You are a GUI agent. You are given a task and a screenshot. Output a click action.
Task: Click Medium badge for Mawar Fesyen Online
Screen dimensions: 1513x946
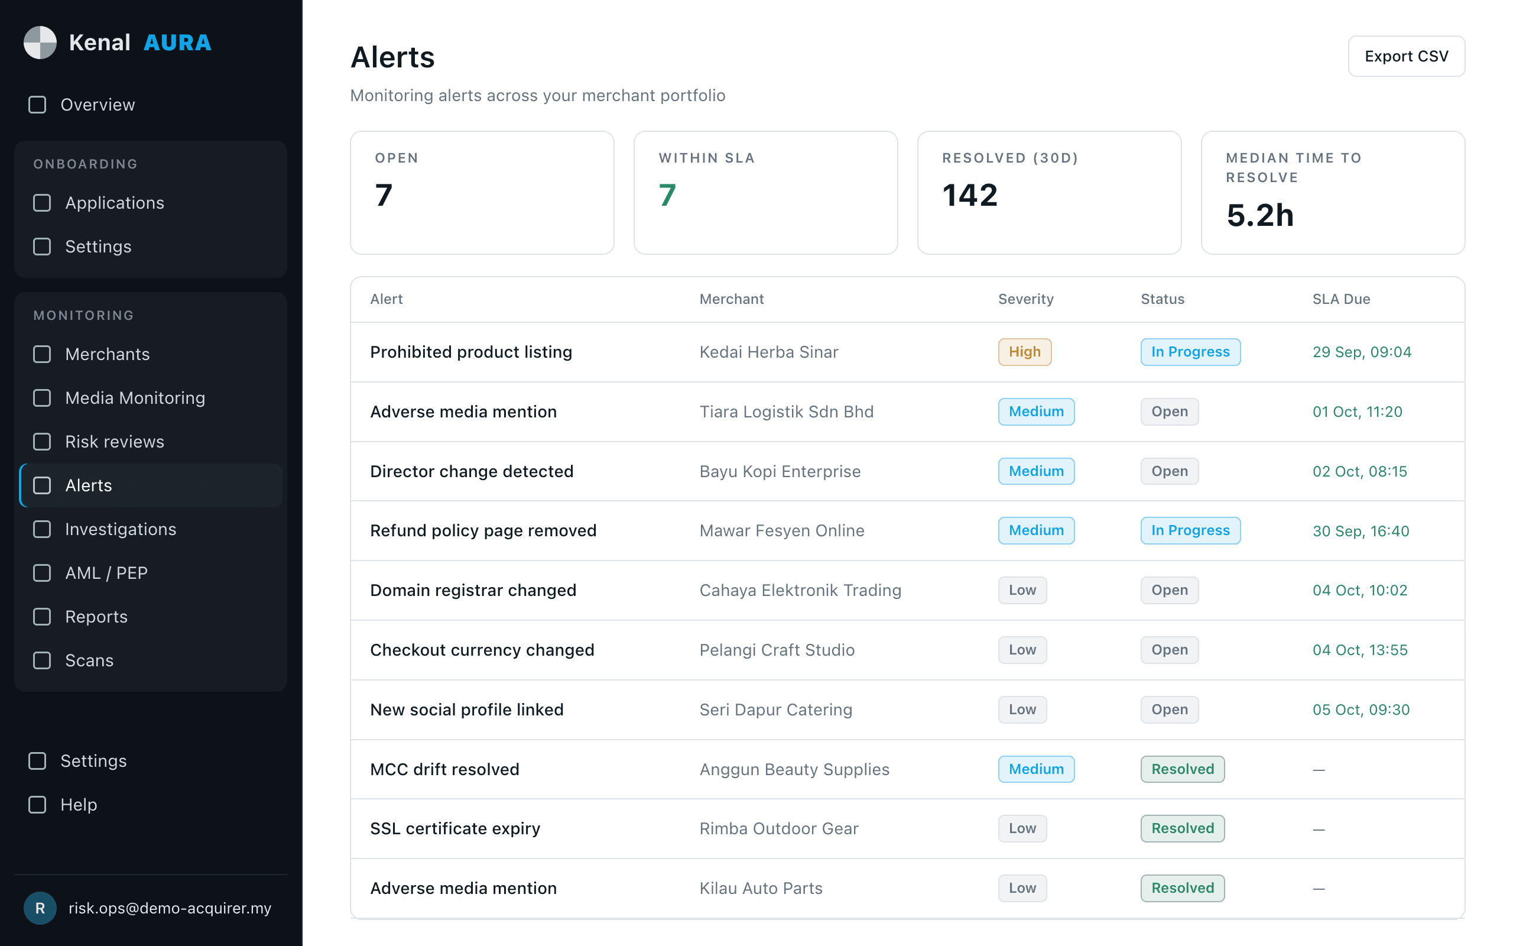pyautogui.click(x=1036, y=530)
